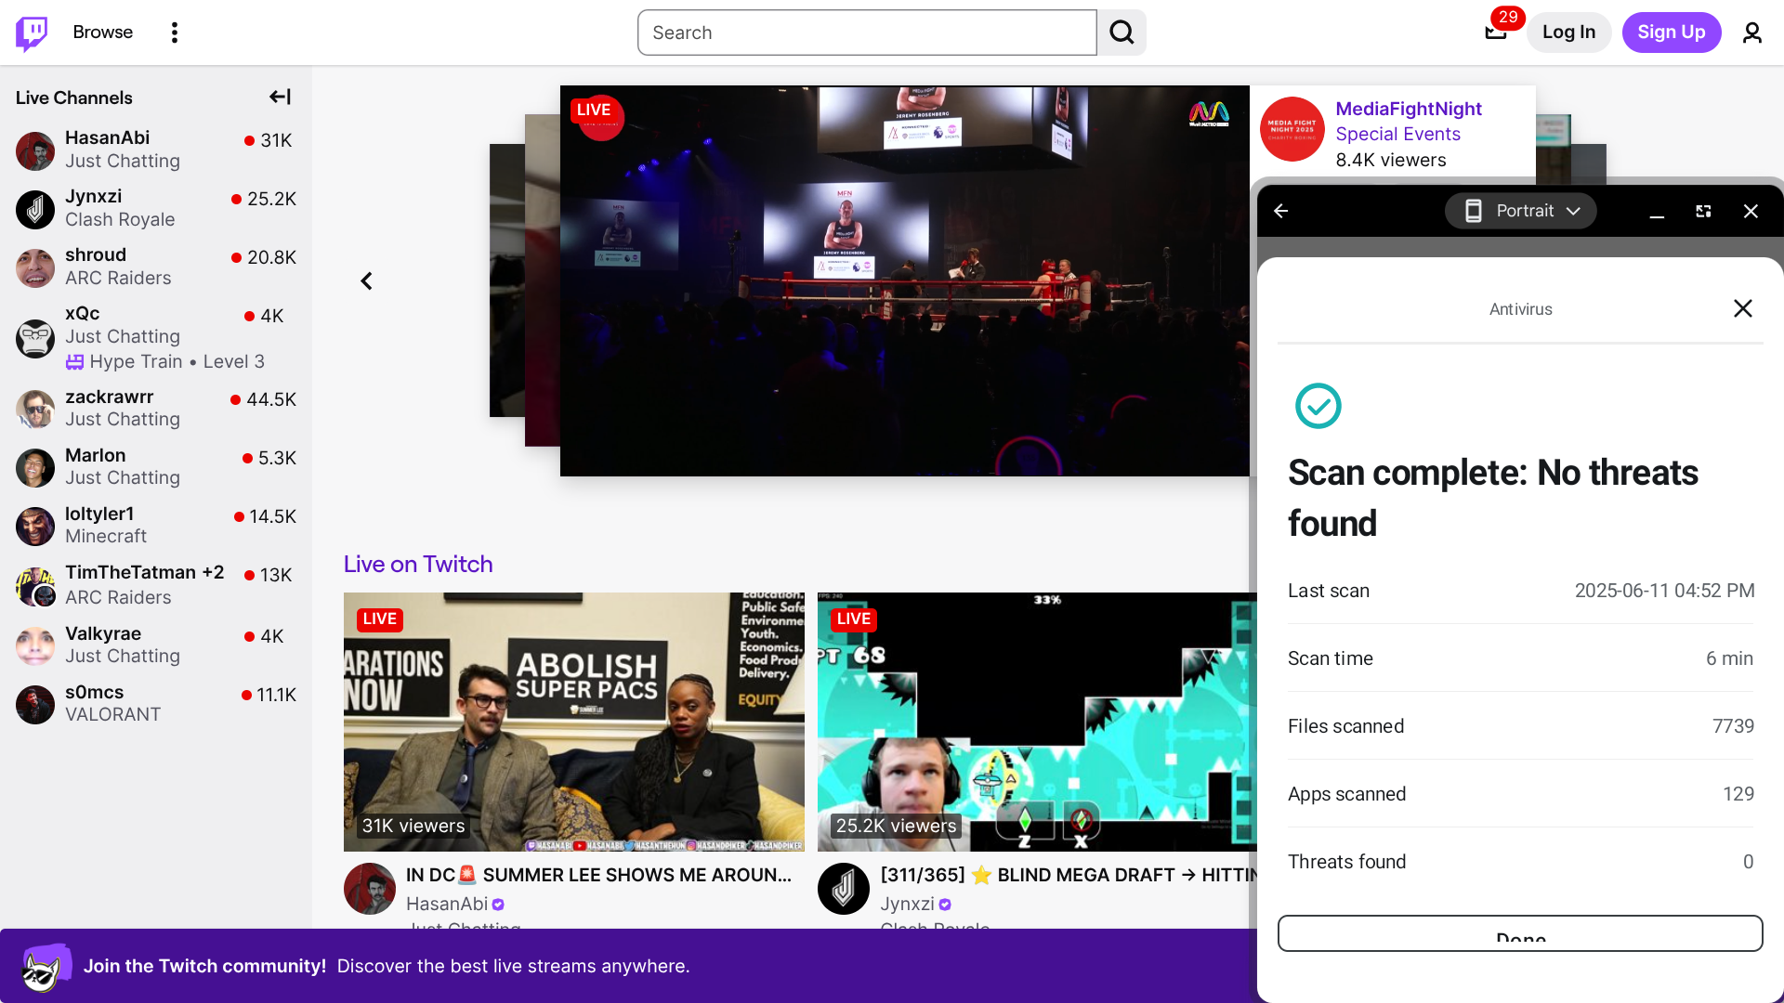Open the MediaFightNight channel link
The width and height of the screenshot is (1784, 1003).
click(x=1409, y=109)
